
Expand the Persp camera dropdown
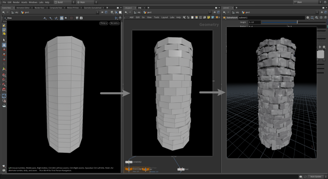pos(103,23)
